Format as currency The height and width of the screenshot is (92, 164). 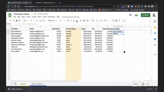coord(31,21)
